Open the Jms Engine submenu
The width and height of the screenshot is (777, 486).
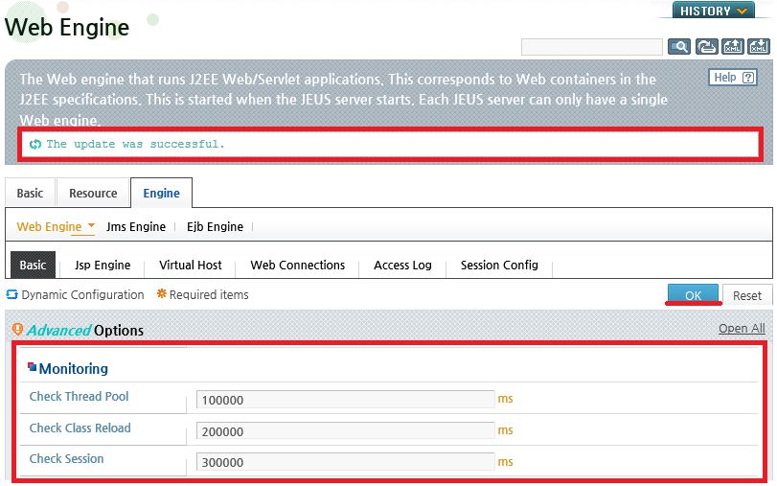136,226
